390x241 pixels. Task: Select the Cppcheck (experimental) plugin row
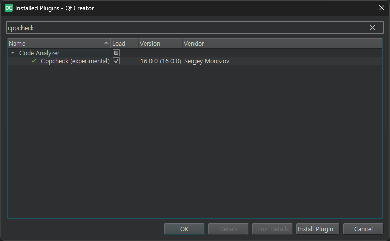click(195, 61)
